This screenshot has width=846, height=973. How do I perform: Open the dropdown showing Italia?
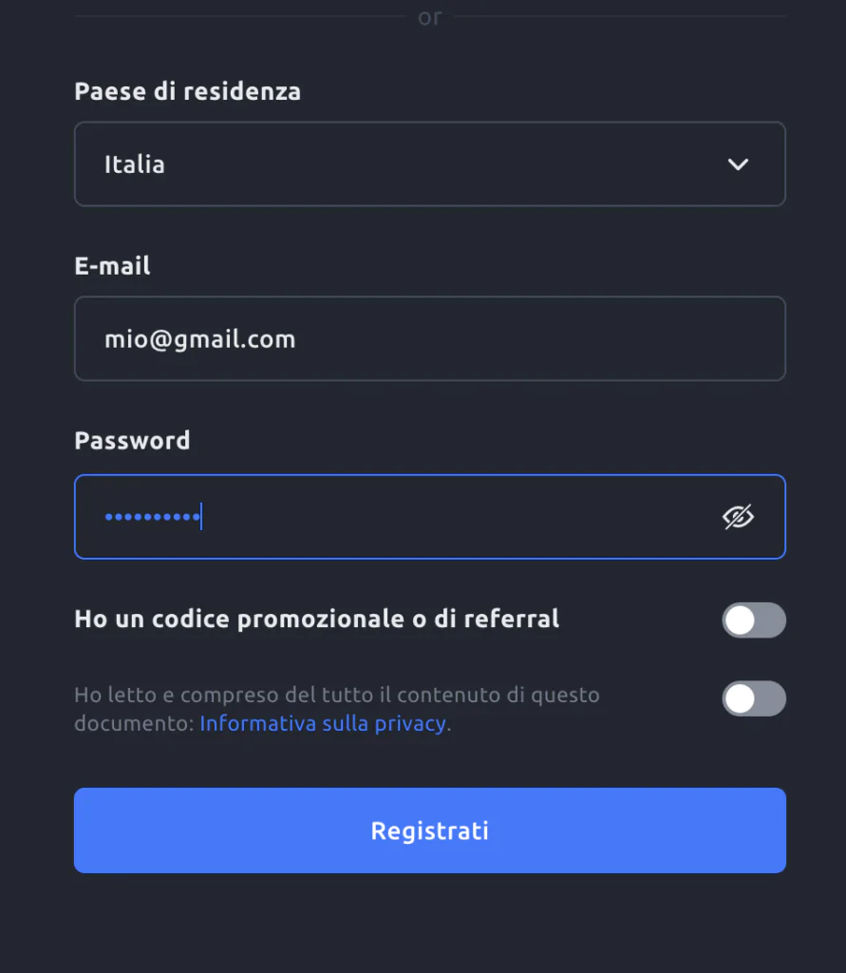[429, 164]
